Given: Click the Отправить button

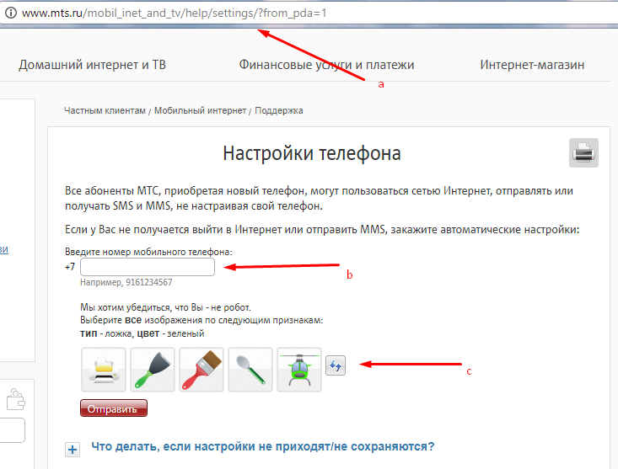Looking at the screenshot, I should tap(114, 408).
